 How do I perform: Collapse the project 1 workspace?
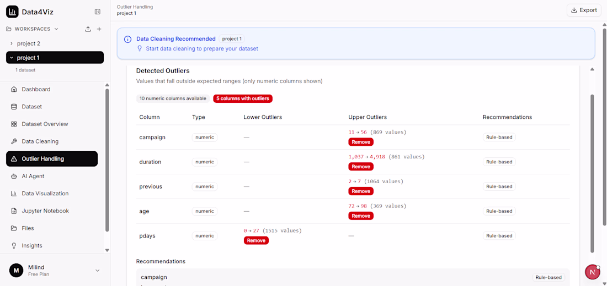click(12, 58)
